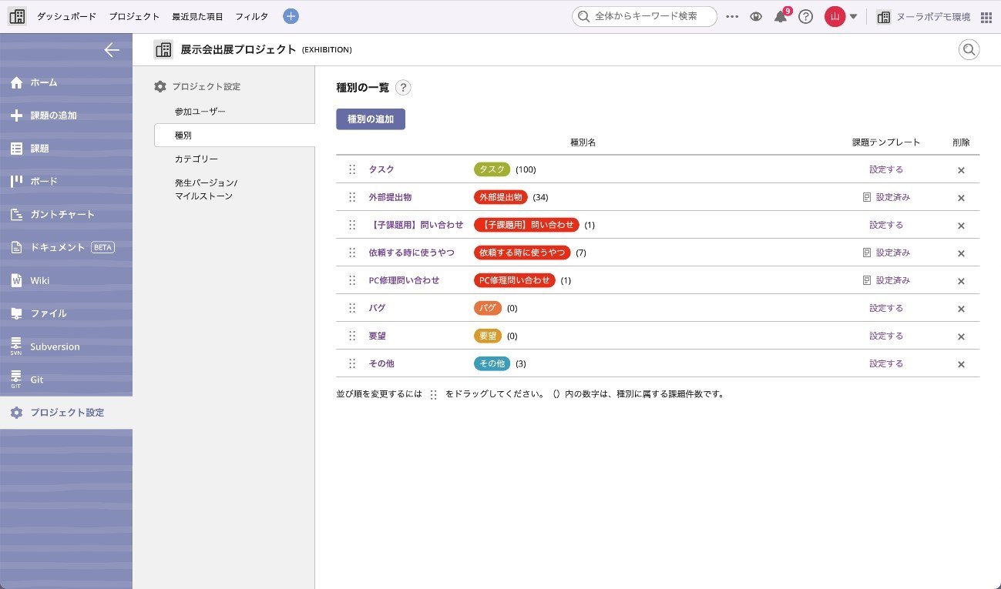
Task: Open notifications bell with badge 9
Action: (x=781, y=16)
